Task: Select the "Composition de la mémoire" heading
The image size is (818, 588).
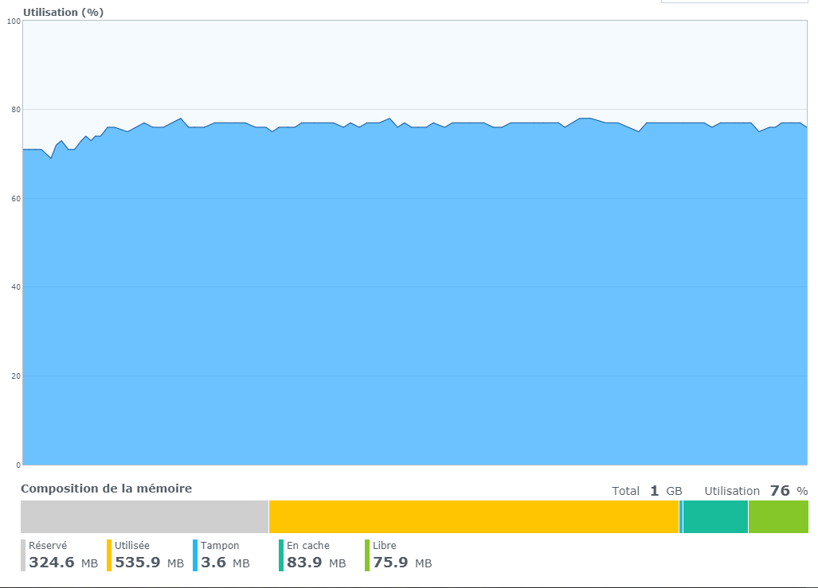Action: coord(106,489)
